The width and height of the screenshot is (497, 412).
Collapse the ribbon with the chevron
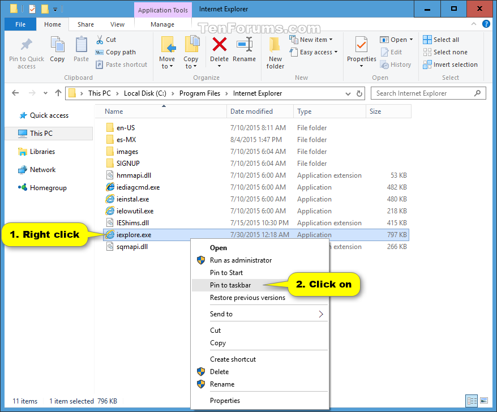474,24
